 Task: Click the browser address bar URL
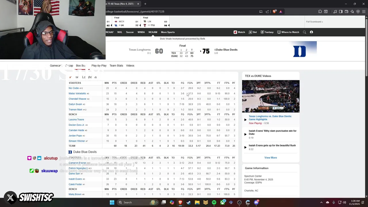click(135, 11)
